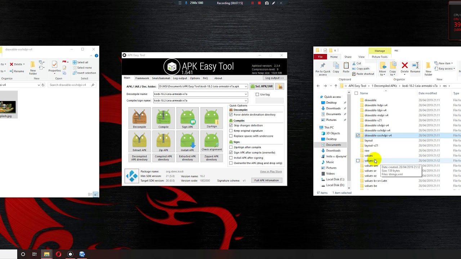Image resolution: width=461 pixels, height=259 pixels.
Task: Click the Install APK icon
Action: (187, 141)
